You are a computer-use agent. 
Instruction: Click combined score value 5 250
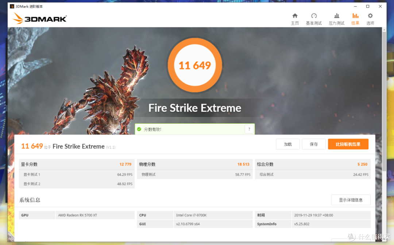362,164
